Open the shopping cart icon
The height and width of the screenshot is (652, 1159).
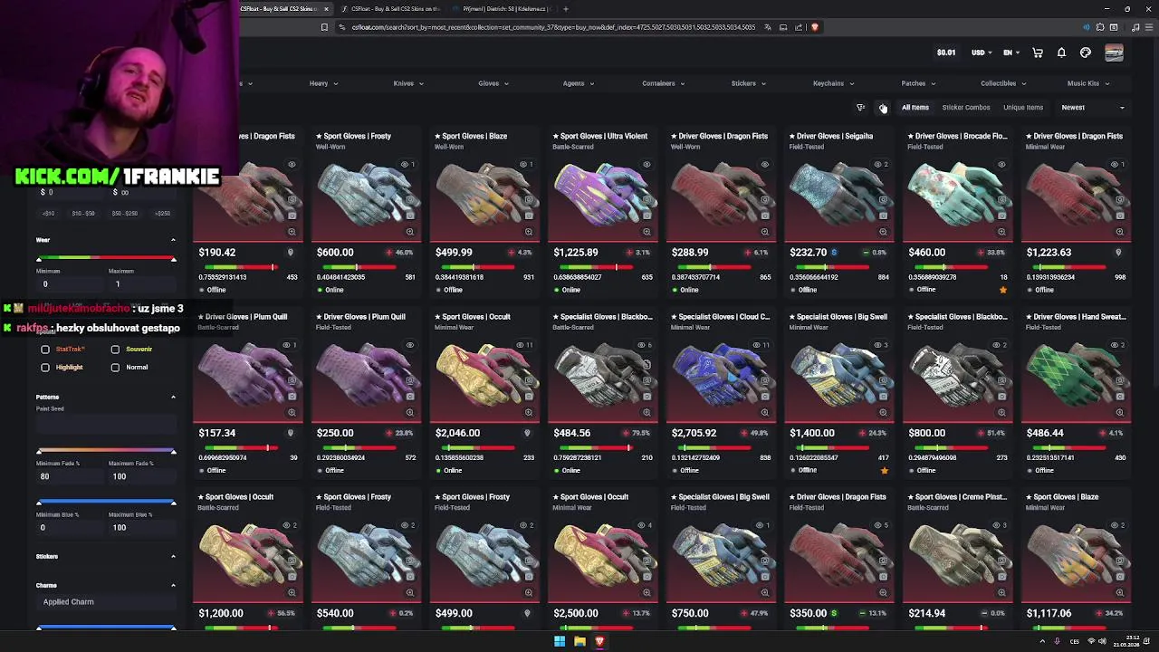coord(1038,53)
